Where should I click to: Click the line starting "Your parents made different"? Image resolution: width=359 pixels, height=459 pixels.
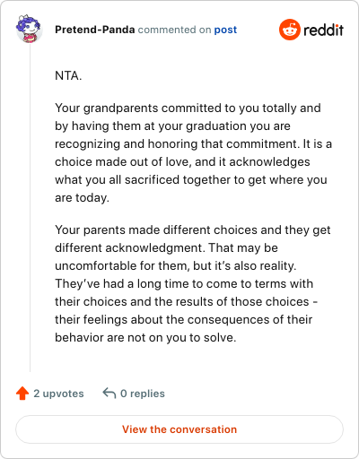193,229
